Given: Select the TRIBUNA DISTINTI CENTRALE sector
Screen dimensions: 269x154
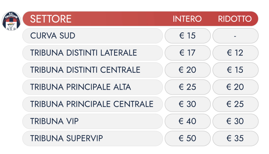Looking at the screenshot, I should 92,70.
